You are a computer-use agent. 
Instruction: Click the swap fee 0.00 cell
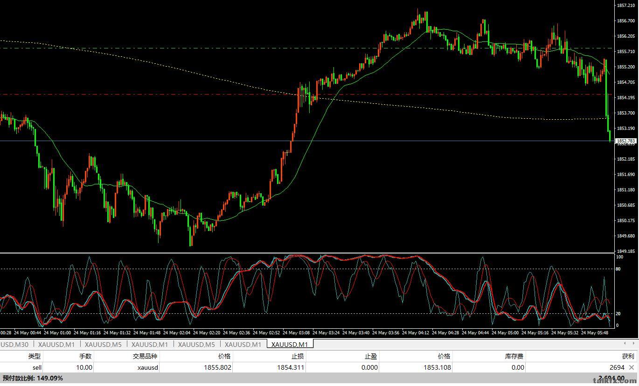(518, 367)
